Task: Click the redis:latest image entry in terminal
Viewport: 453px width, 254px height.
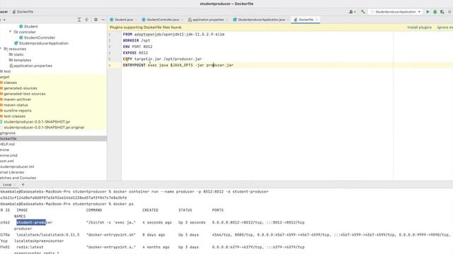Action: [30, 247]
